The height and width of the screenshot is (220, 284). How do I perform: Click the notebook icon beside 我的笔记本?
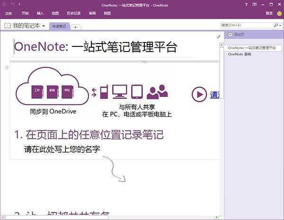(x=8, y=26)
